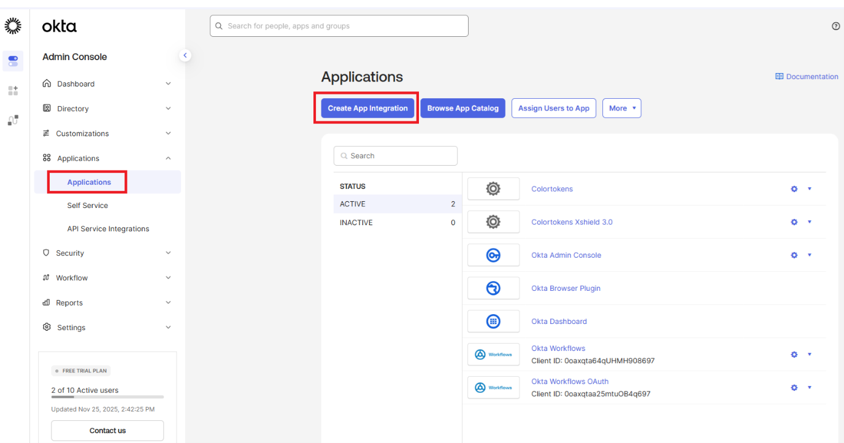The height and width of the screenshot is (443, 844).
Task: Click the Create App Integration button
Action: (x=367, y=107)
